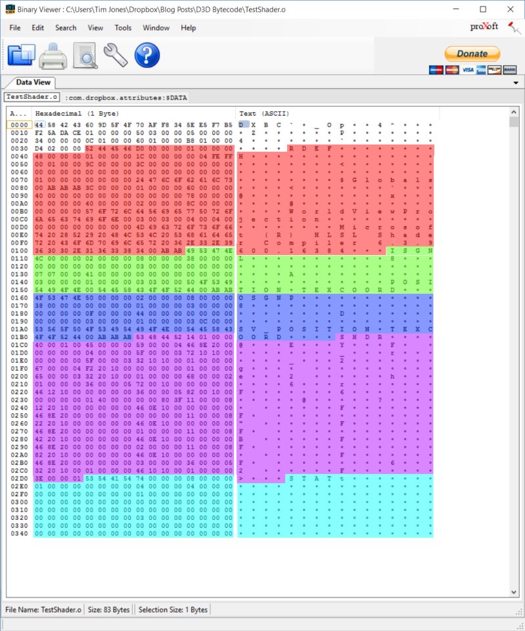Click File Name: TestShader.o status entry
525x631 pixels.
click(43, 610)
